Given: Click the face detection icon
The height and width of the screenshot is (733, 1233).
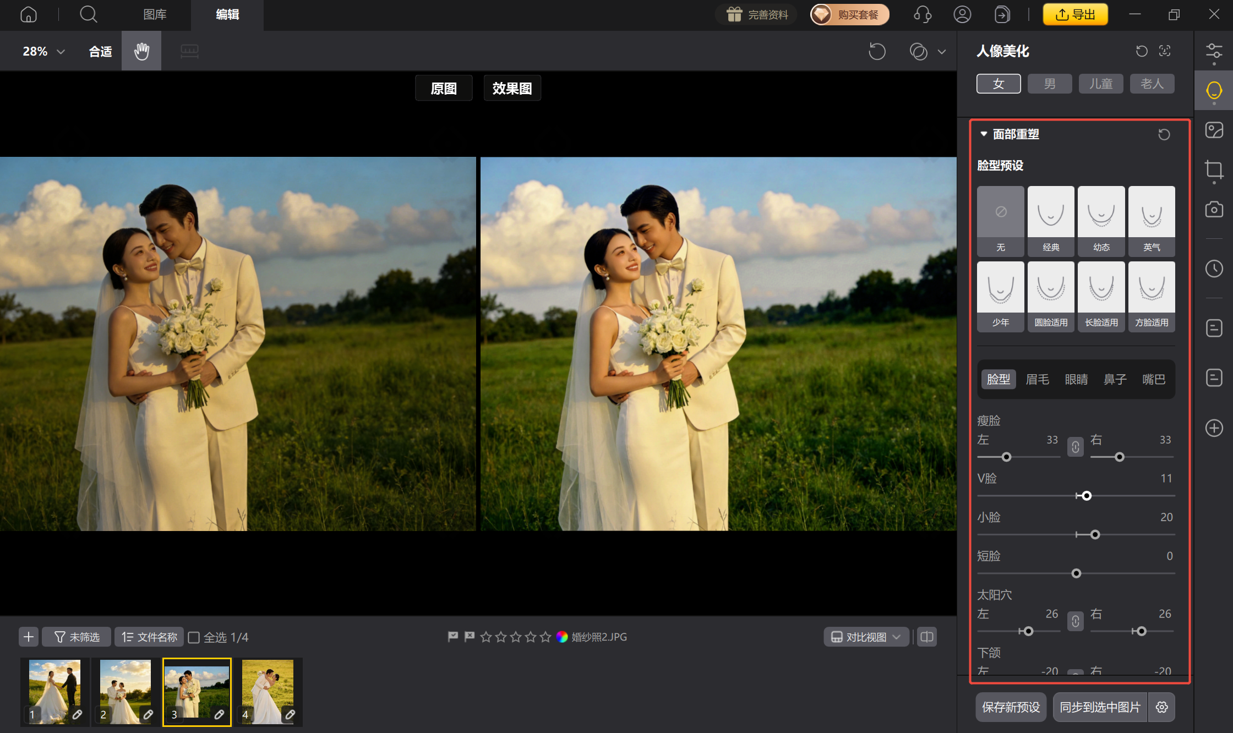Looking at the screenshot, I should tap(1165, 51).
